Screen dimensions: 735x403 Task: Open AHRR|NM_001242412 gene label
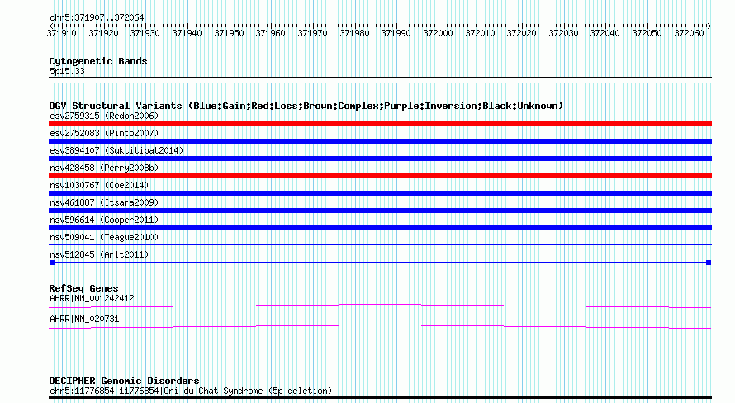[92, 298]
